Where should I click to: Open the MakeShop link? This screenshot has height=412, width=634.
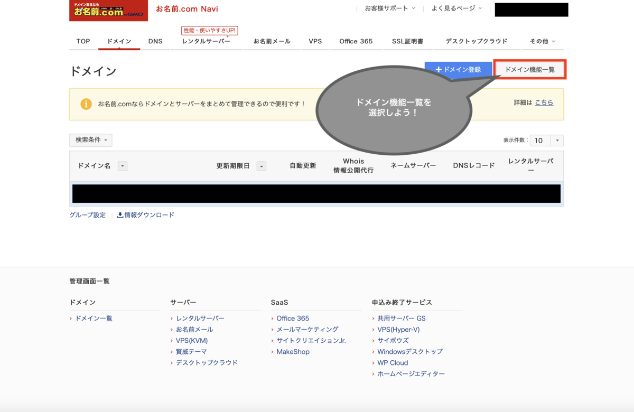[293, 352]
